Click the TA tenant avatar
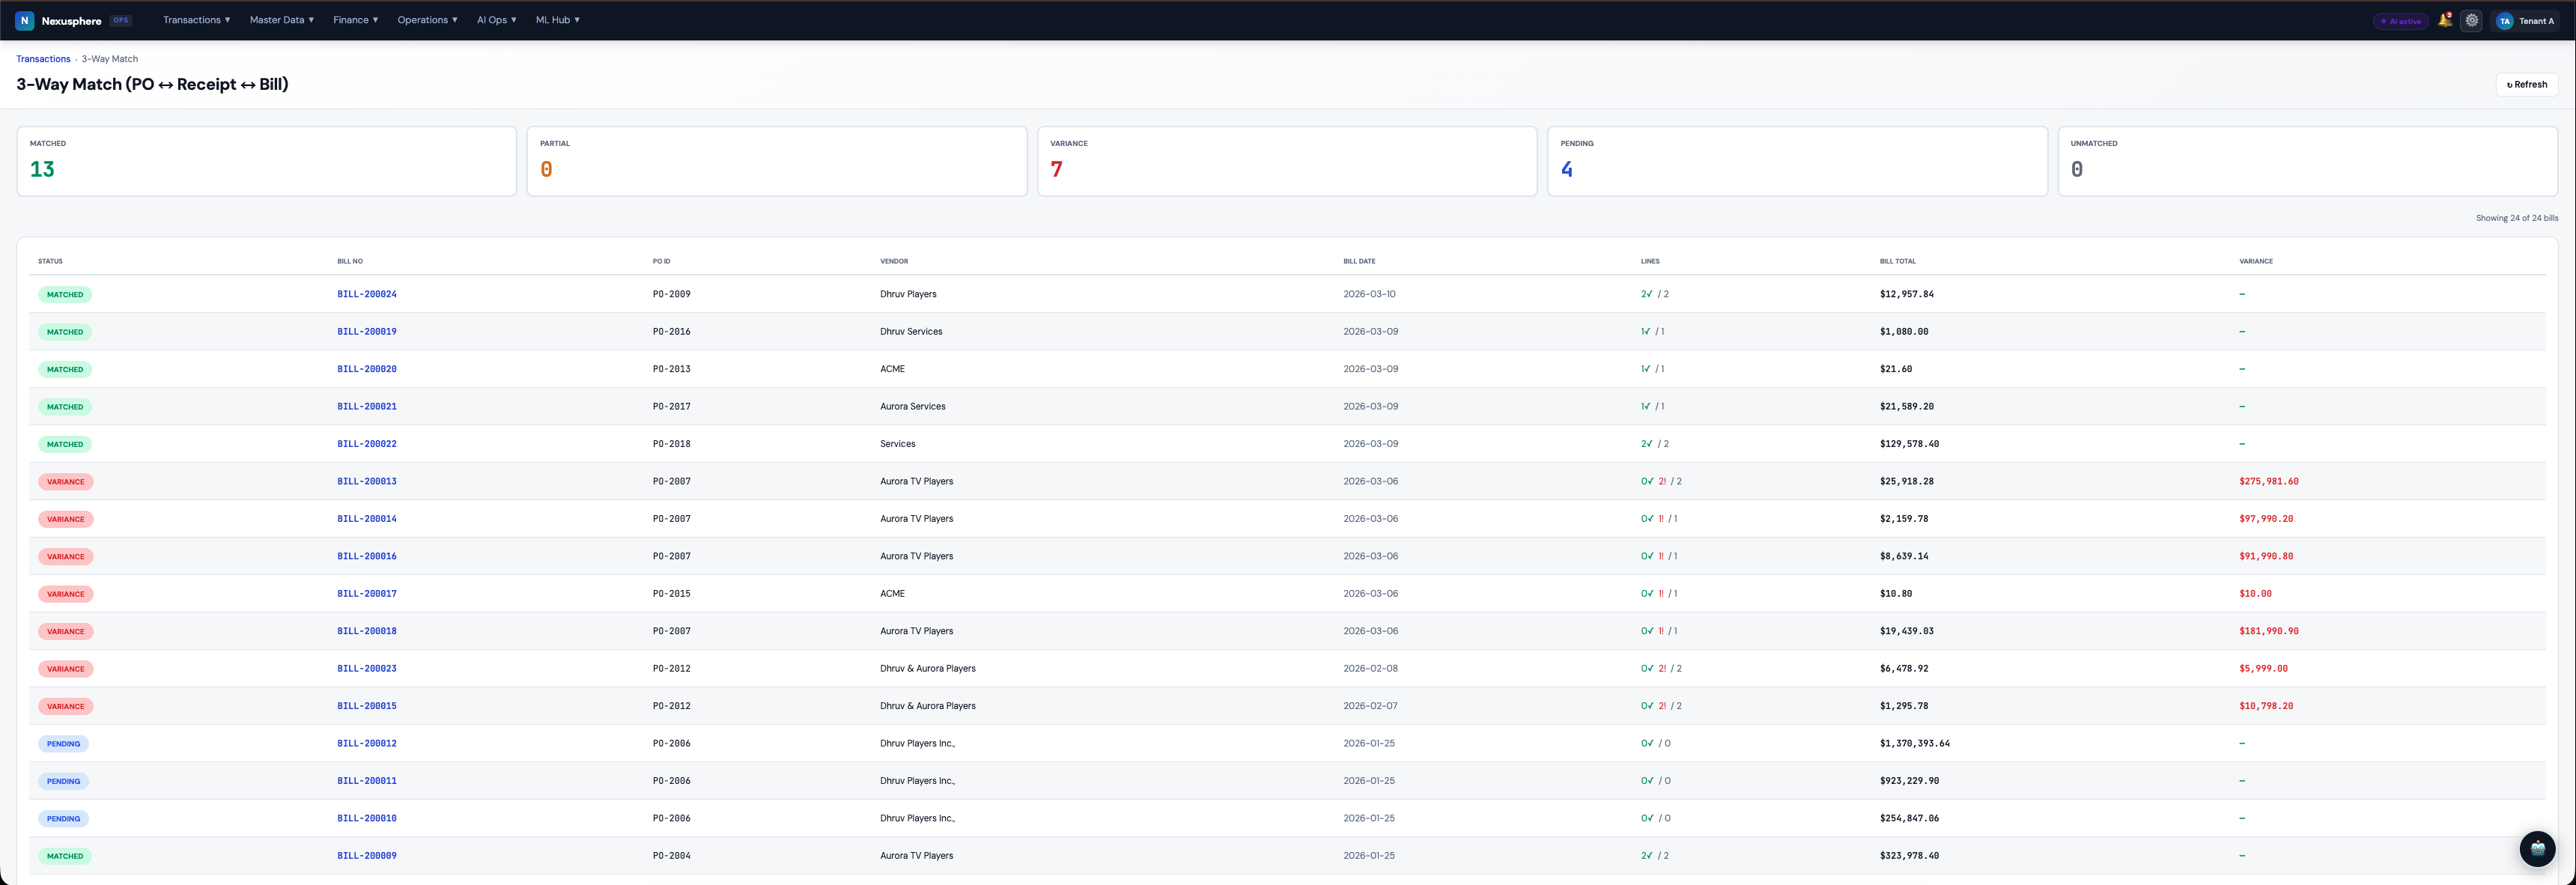The height and width of the screenshot is (885, 2576). [x=2504, y=21]
